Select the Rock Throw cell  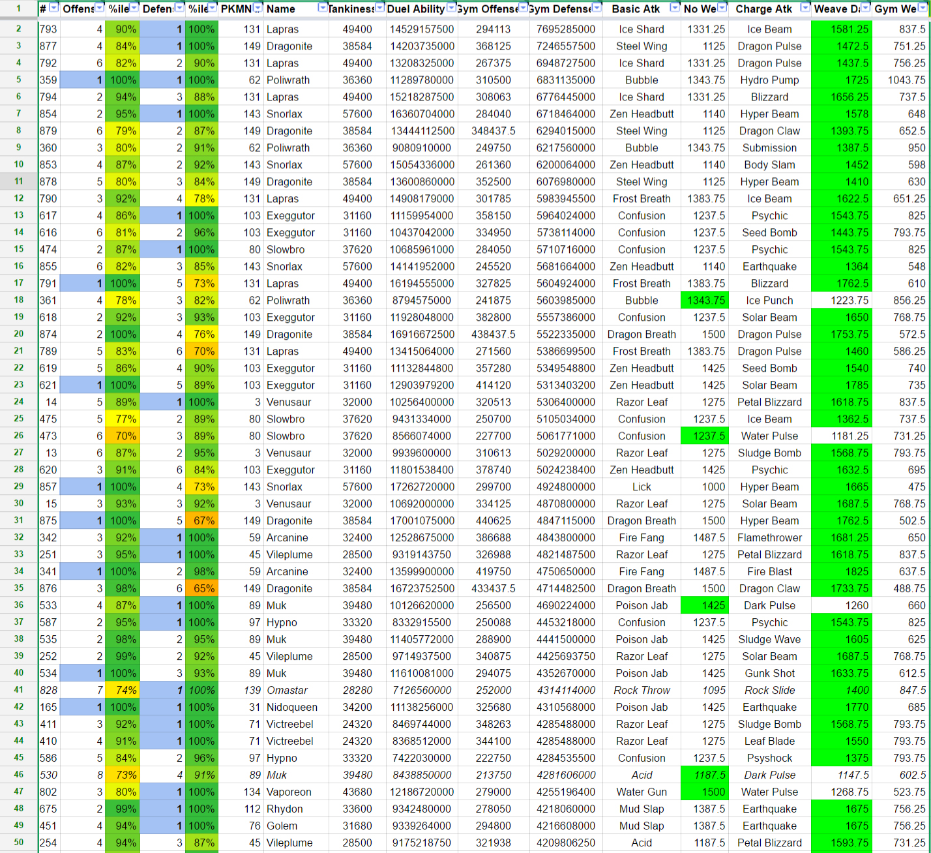click(642, 691)
